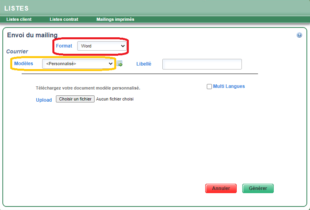Click the LISTES header title

pos(16,8)
